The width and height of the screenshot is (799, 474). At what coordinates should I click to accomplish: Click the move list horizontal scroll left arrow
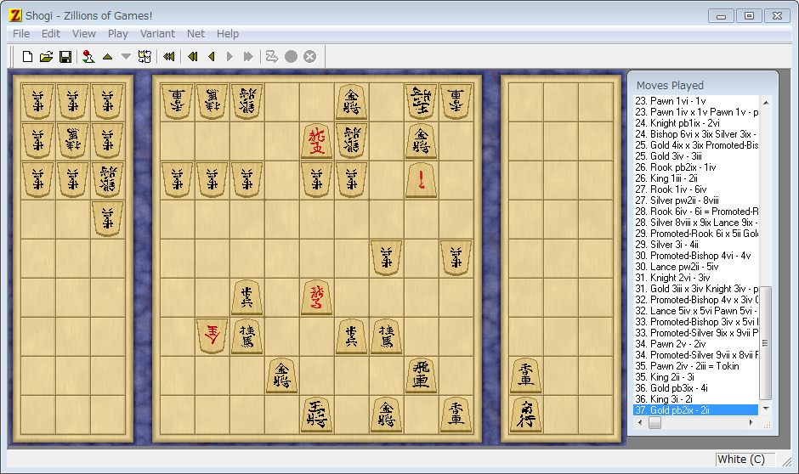pyautogui.click(x=640, y=422)
